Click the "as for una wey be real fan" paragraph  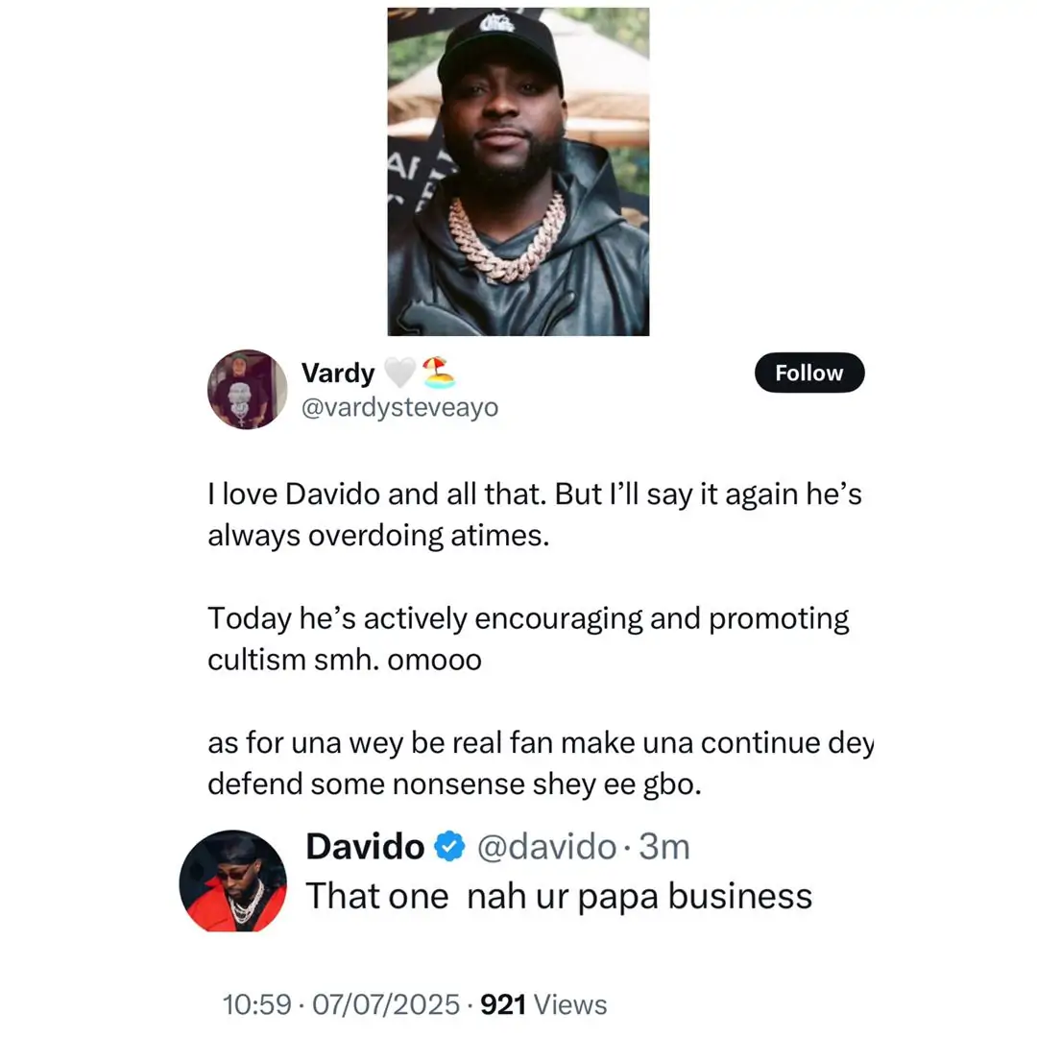(540, 764)
